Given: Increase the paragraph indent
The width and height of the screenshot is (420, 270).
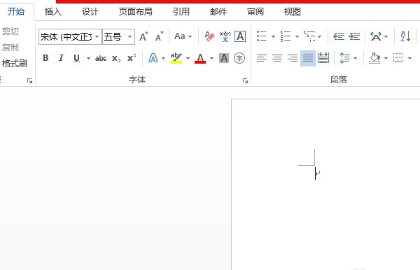Looking at the screenshot, I should [354, 36].
